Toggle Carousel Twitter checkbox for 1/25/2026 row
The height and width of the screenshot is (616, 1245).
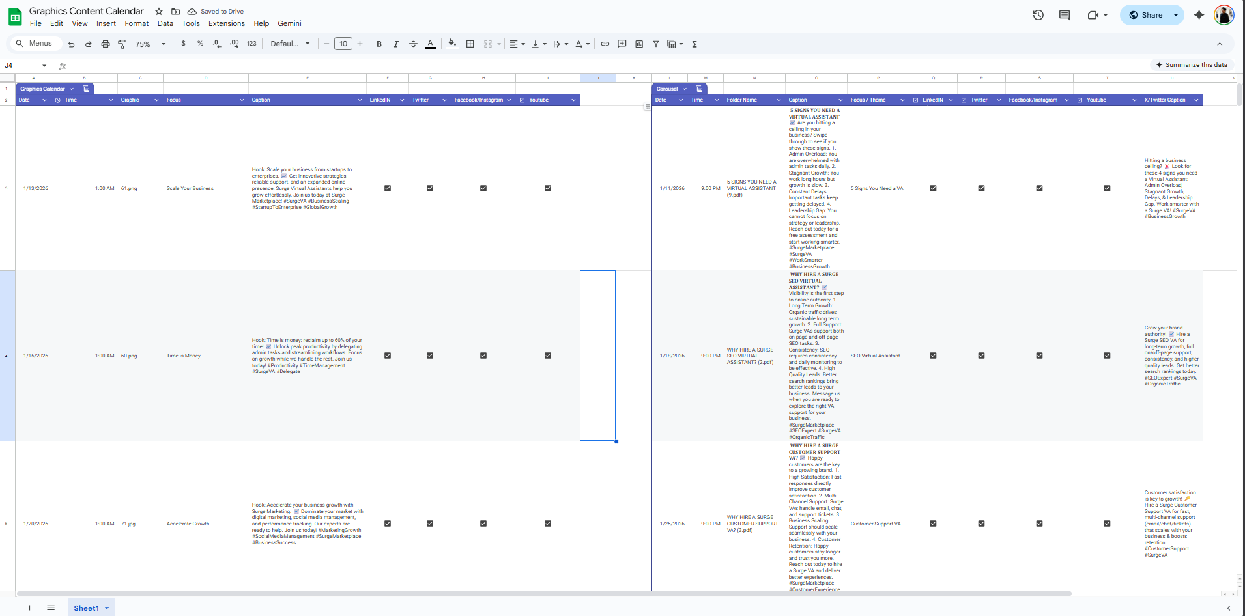click(x=981, y=524)
